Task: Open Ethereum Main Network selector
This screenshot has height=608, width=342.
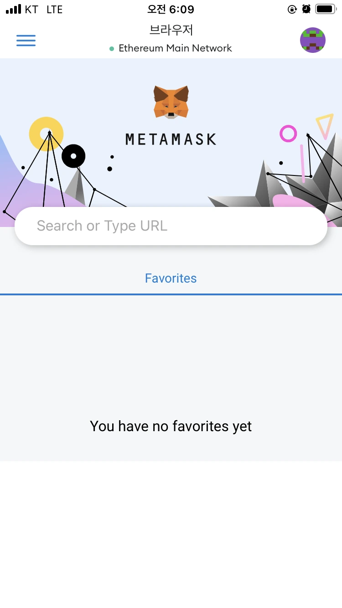Action: (171, 48)
